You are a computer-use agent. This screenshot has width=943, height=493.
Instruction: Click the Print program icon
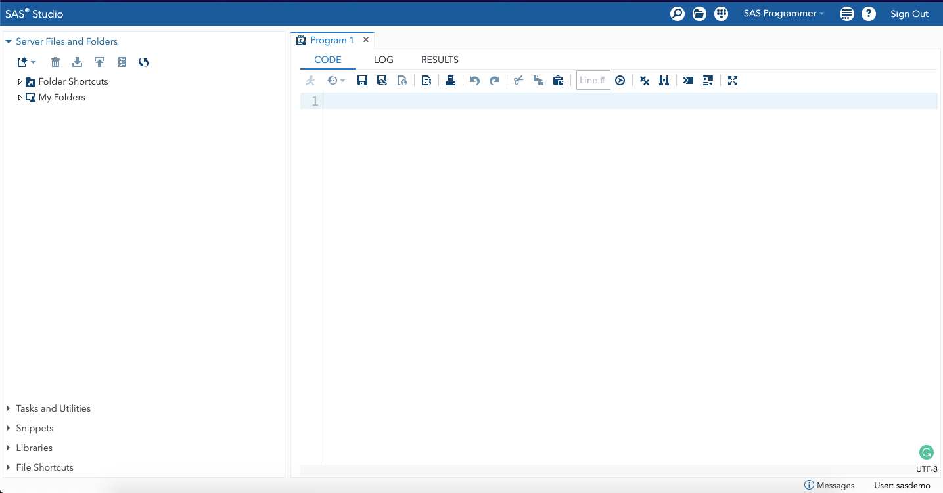point(450,81)
